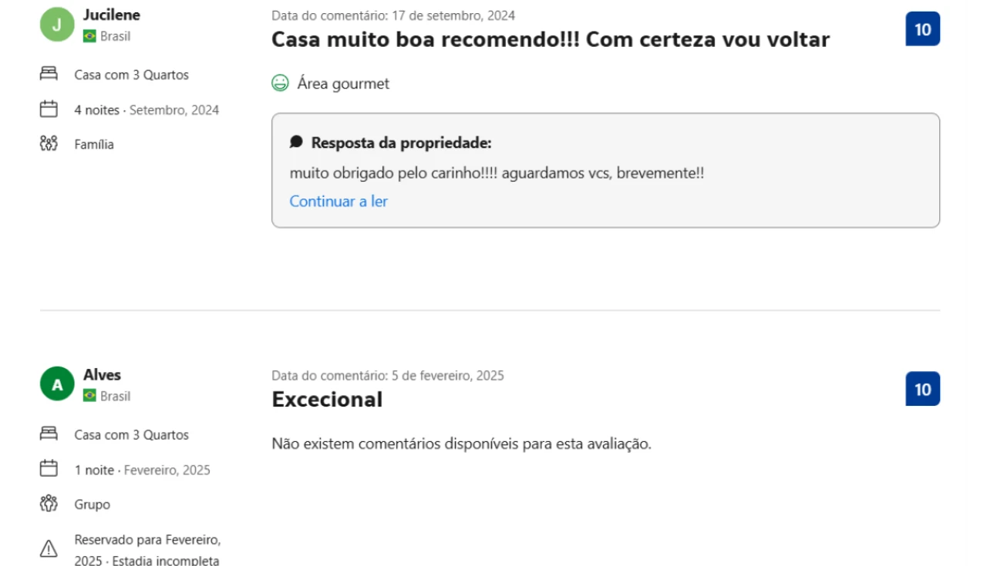Image resolution: width=987 pixels, height=566 pixels.
Task: Click the Grupo traveler icon
Action: click(49, 504)
